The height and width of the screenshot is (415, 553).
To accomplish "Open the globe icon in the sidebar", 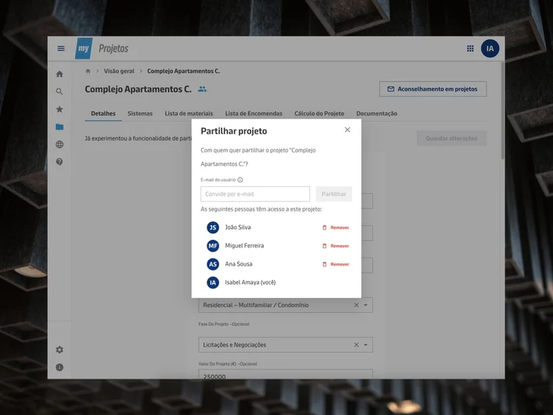I will pyautogui.click(x=60, y=145).
